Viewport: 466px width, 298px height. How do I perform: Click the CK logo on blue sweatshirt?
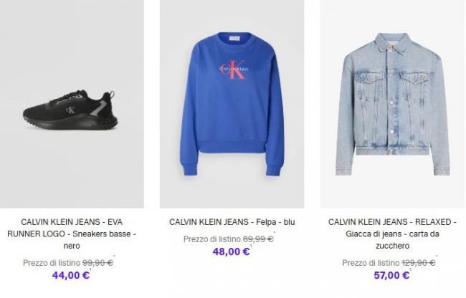(234, 69)
